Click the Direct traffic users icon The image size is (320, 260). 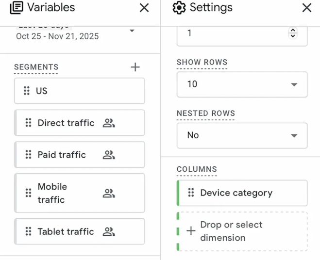[109, 123]
